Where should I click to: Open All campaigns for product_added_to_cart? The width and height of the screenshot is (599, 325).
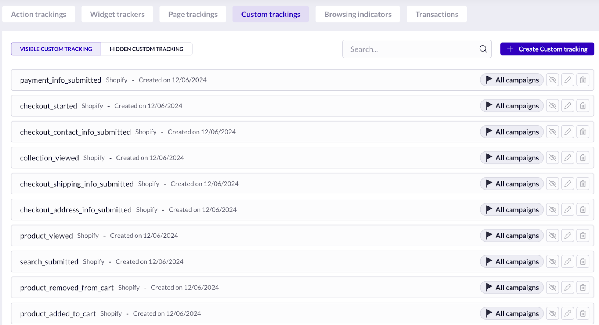click(x=512, y=313)
